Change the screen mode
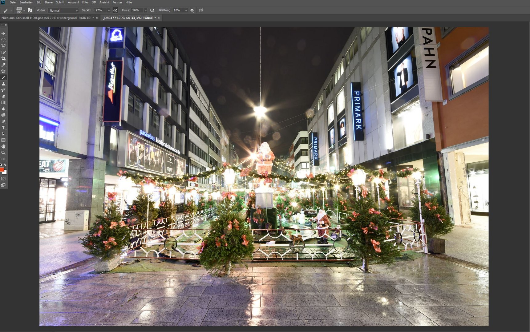The image size is (530, 332). pyautogui.click(x=3, y=185)
